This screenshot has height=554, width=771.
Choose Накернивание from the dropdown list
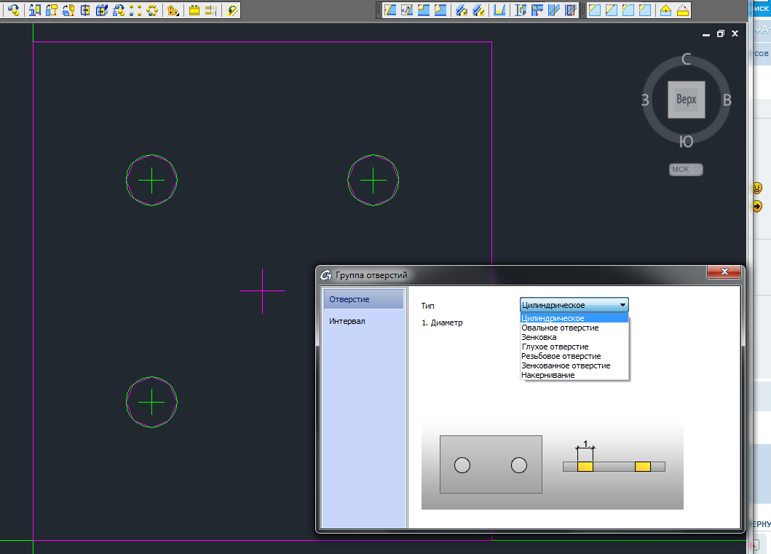[547, 375]
